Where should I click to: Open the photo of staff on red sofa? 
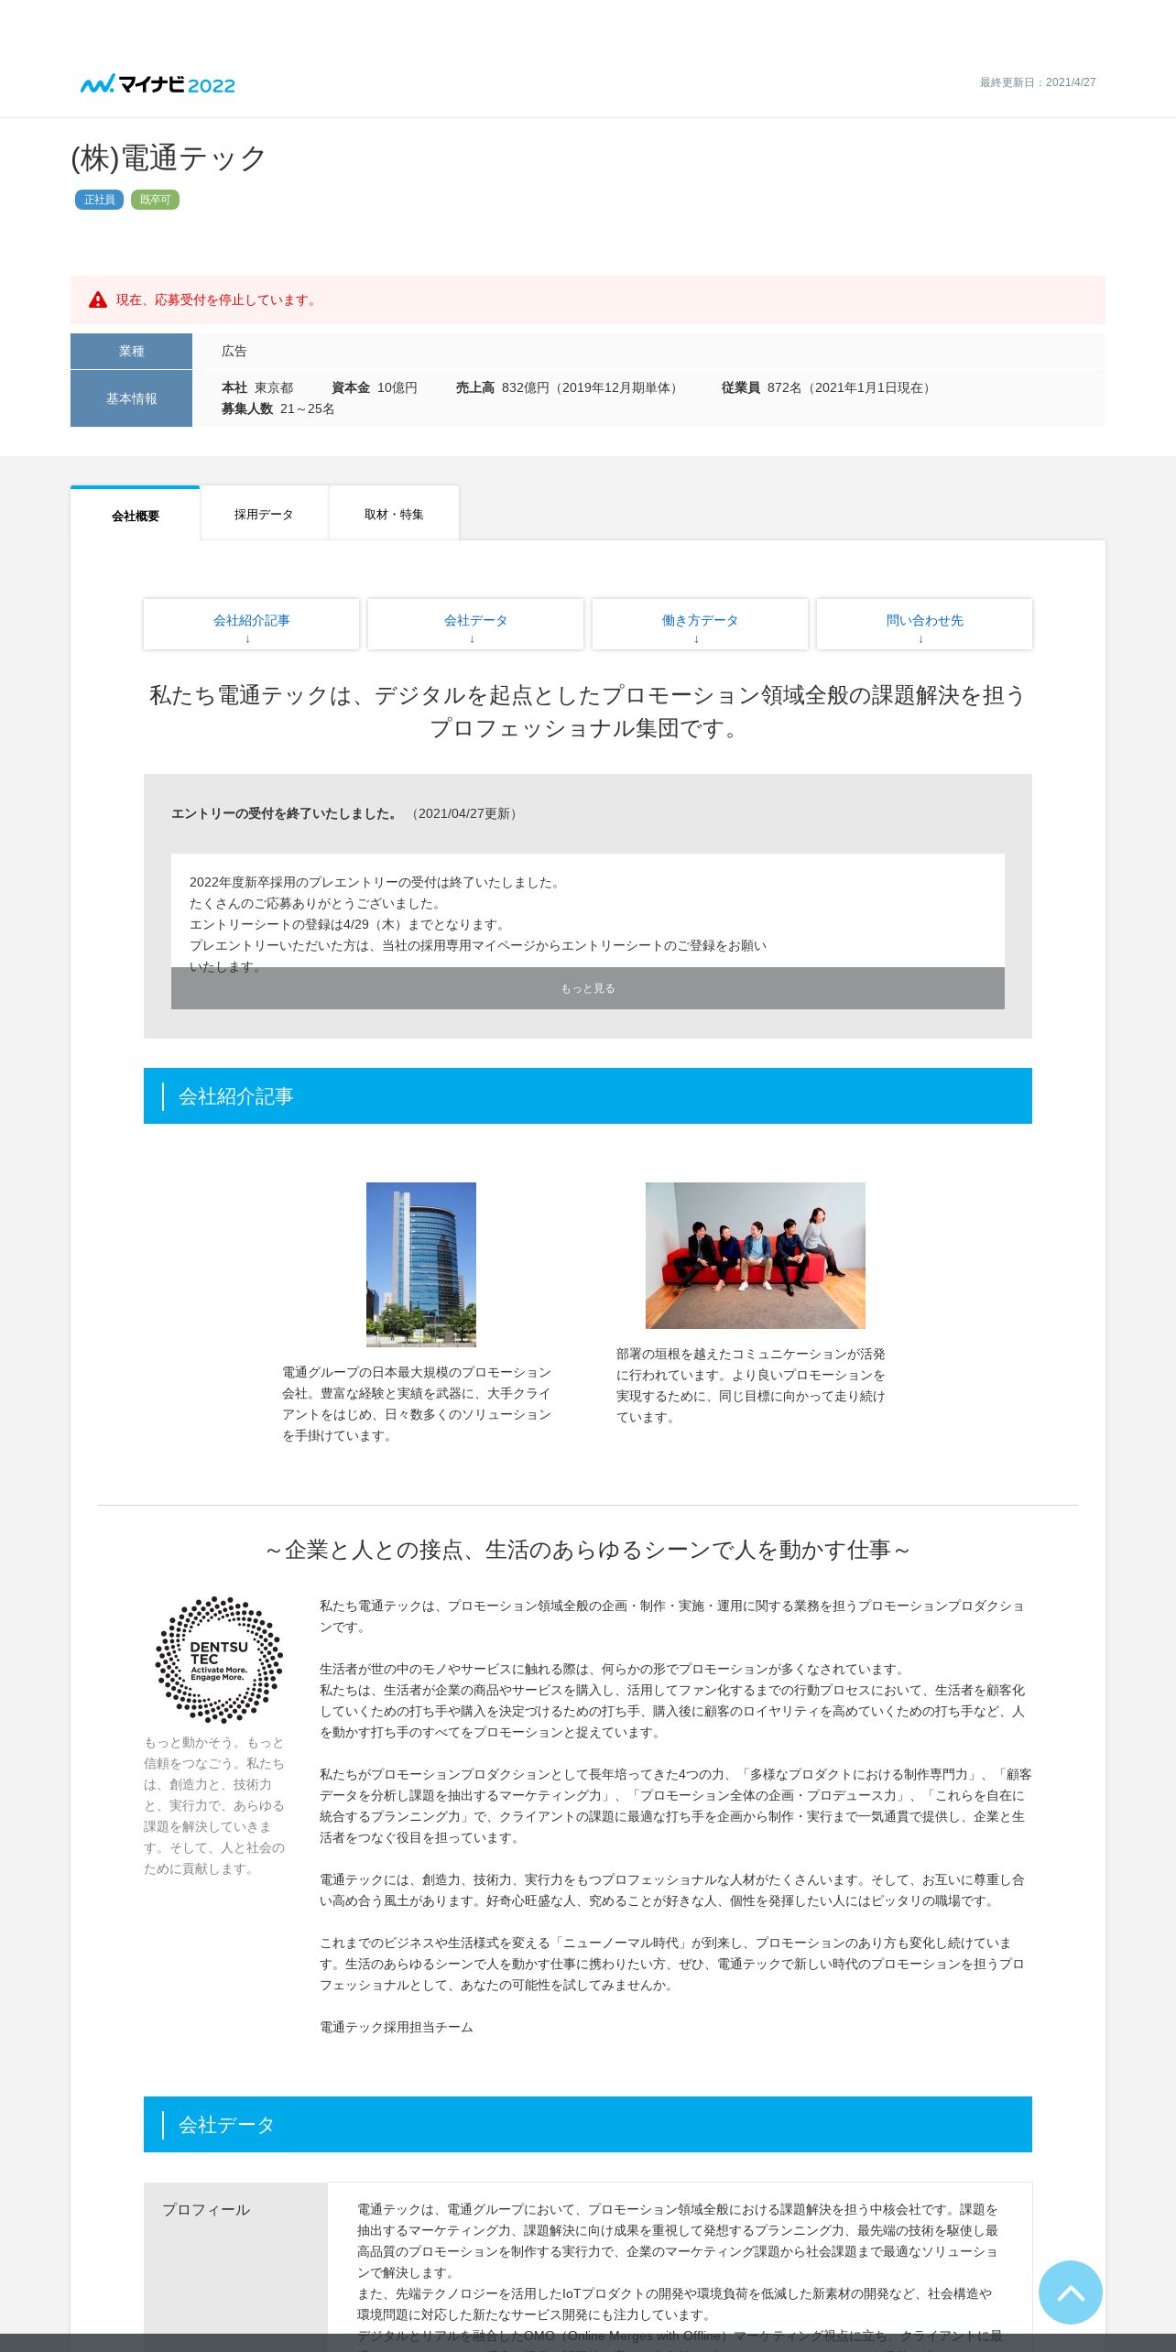[756, 1255]
